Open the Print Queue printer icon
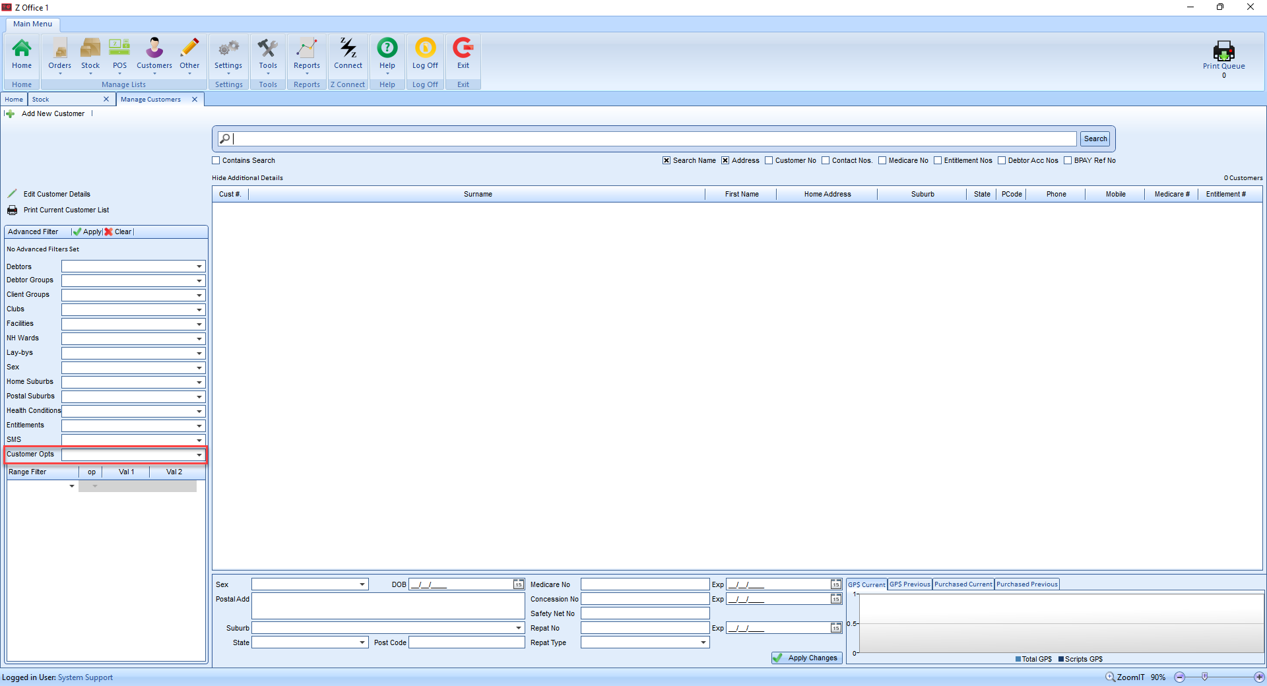This screenshot has width=1267, height=686. tap(1223, 51)
